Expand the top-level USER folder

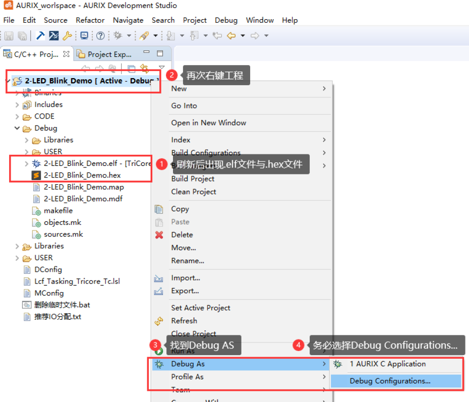pyautogui.click(x=17, y=258)
